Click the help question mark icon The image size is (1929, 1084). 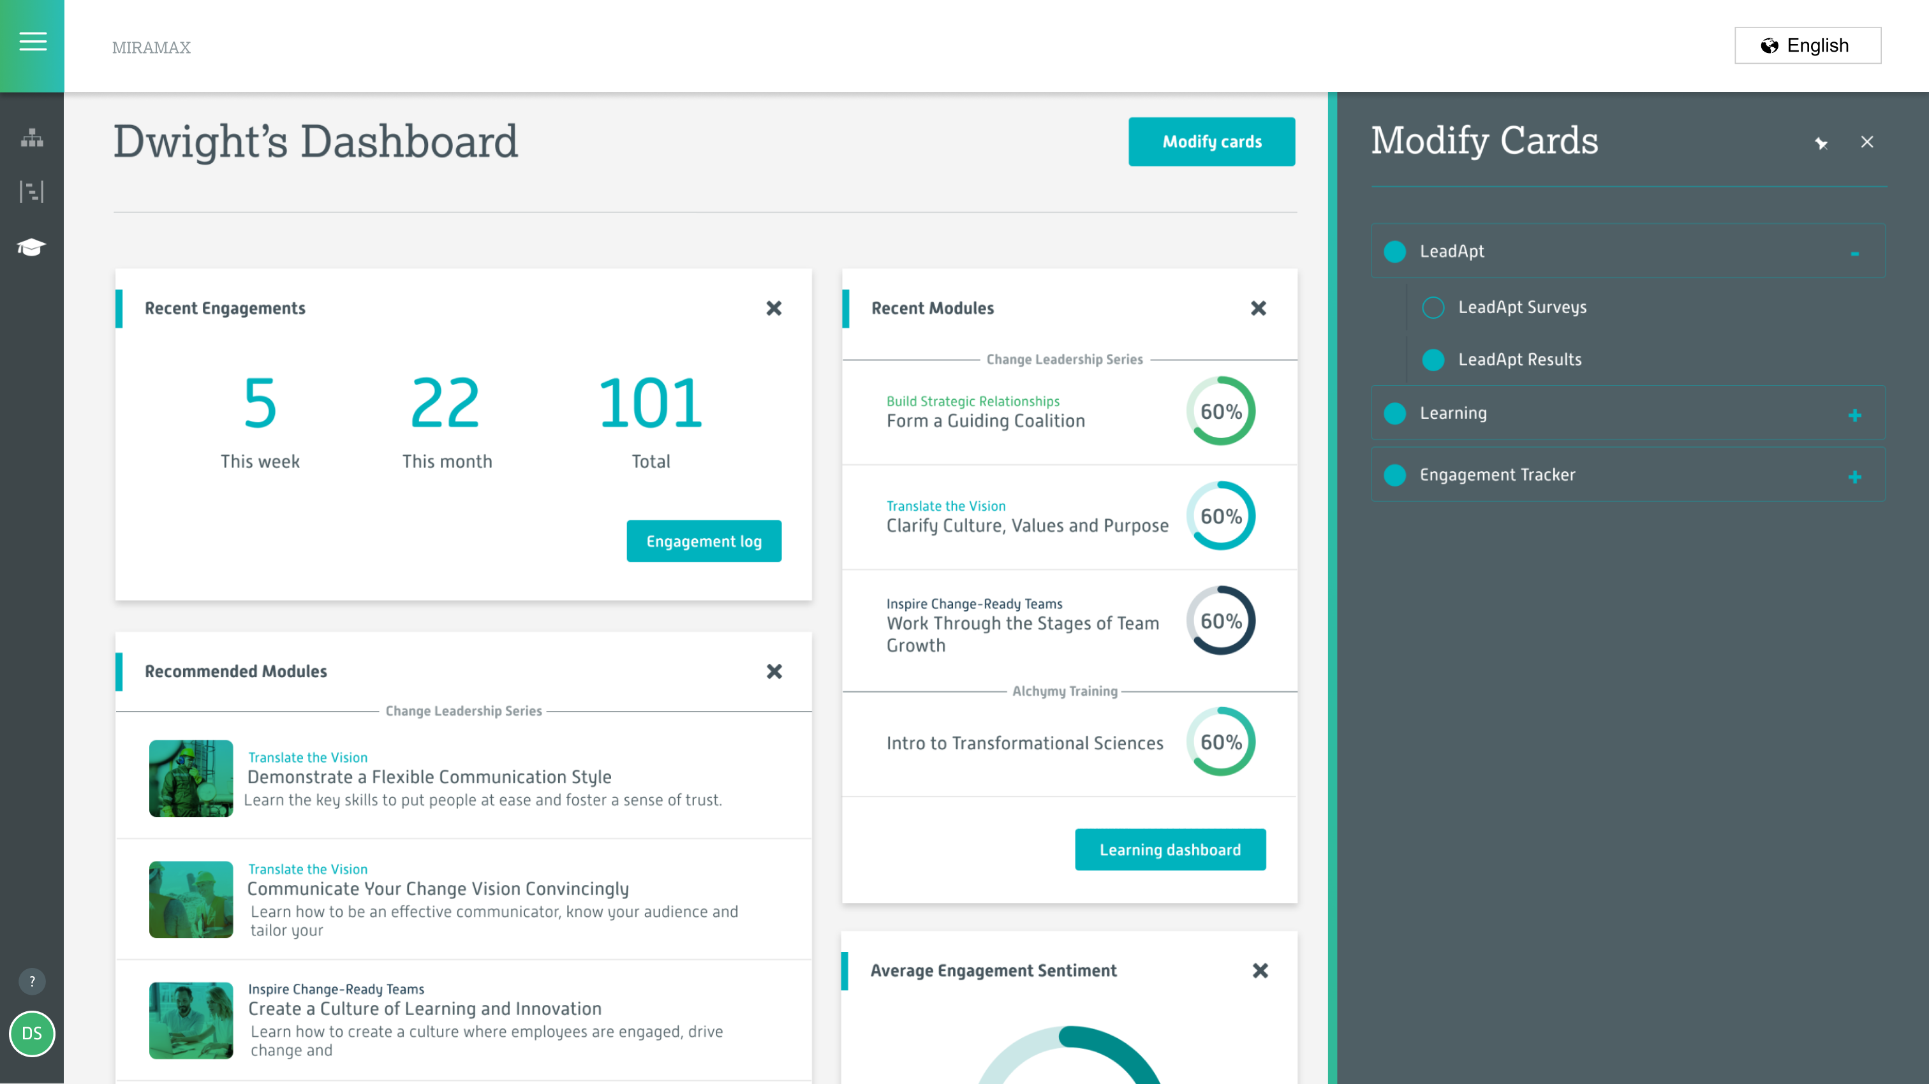click(x=31, y=981)
